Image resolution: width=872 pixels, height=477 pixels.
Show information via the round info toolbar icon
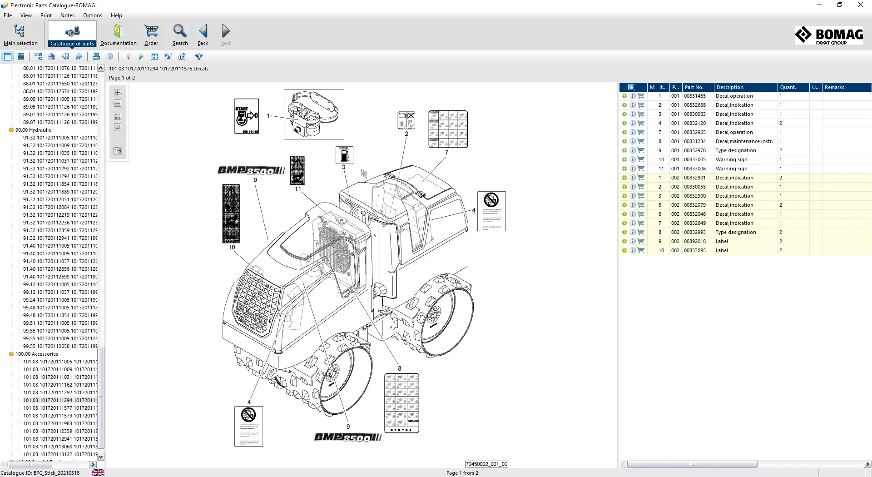tap(110, 56)
